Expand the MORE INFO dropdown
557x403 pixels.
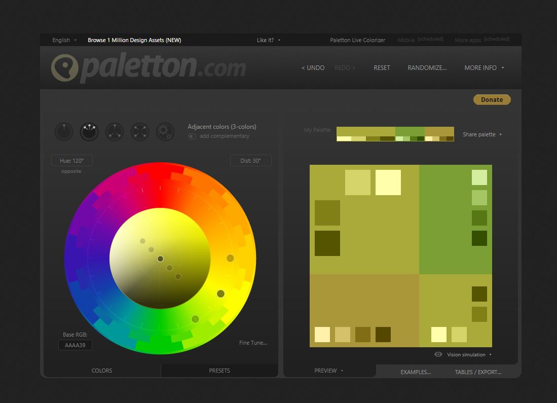click(484, 67)
